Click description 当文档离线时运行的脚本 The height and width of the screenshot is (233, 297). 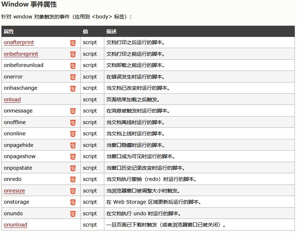click(135, 122)
